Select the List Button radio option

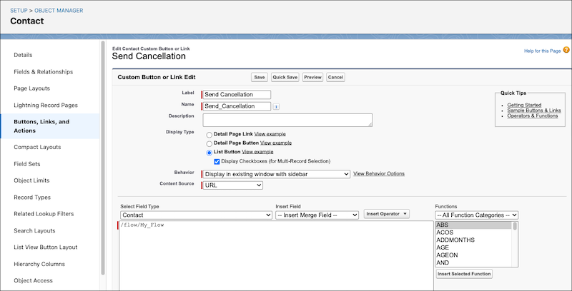pos(209,152)
